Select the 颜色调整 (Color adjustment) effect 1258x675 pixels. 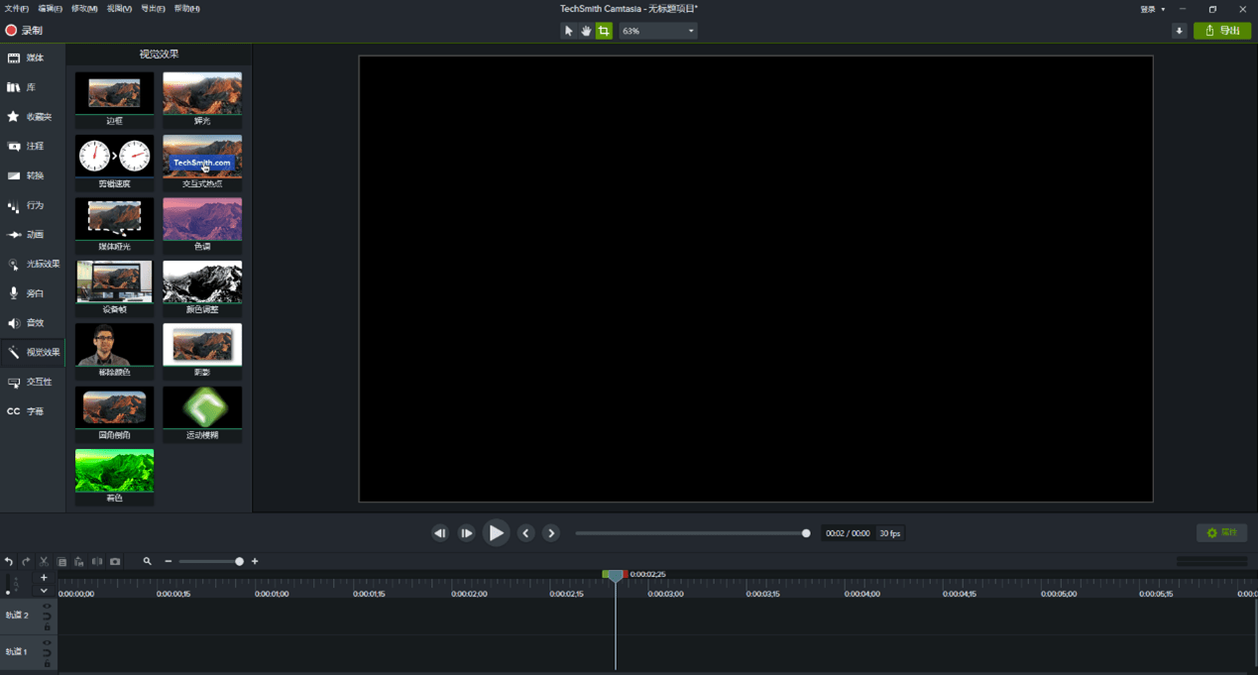pyautogui.click(x=202, y=288)
